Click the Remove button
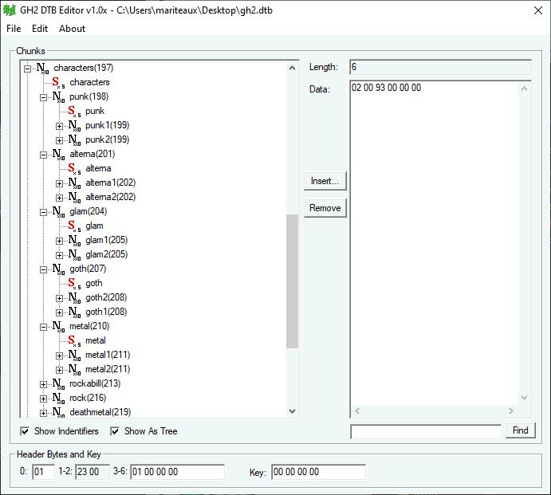Viewport: 551px width, 495px height. [325, 208]
